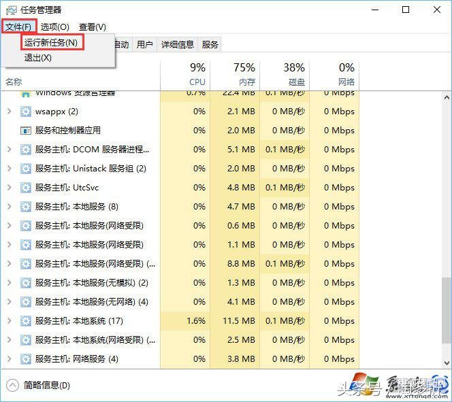Click the 8.8 MB memory value
Image resolution: width=452 pixels, height=402 pixels.
pyautogui.click(x=241, y=264)
